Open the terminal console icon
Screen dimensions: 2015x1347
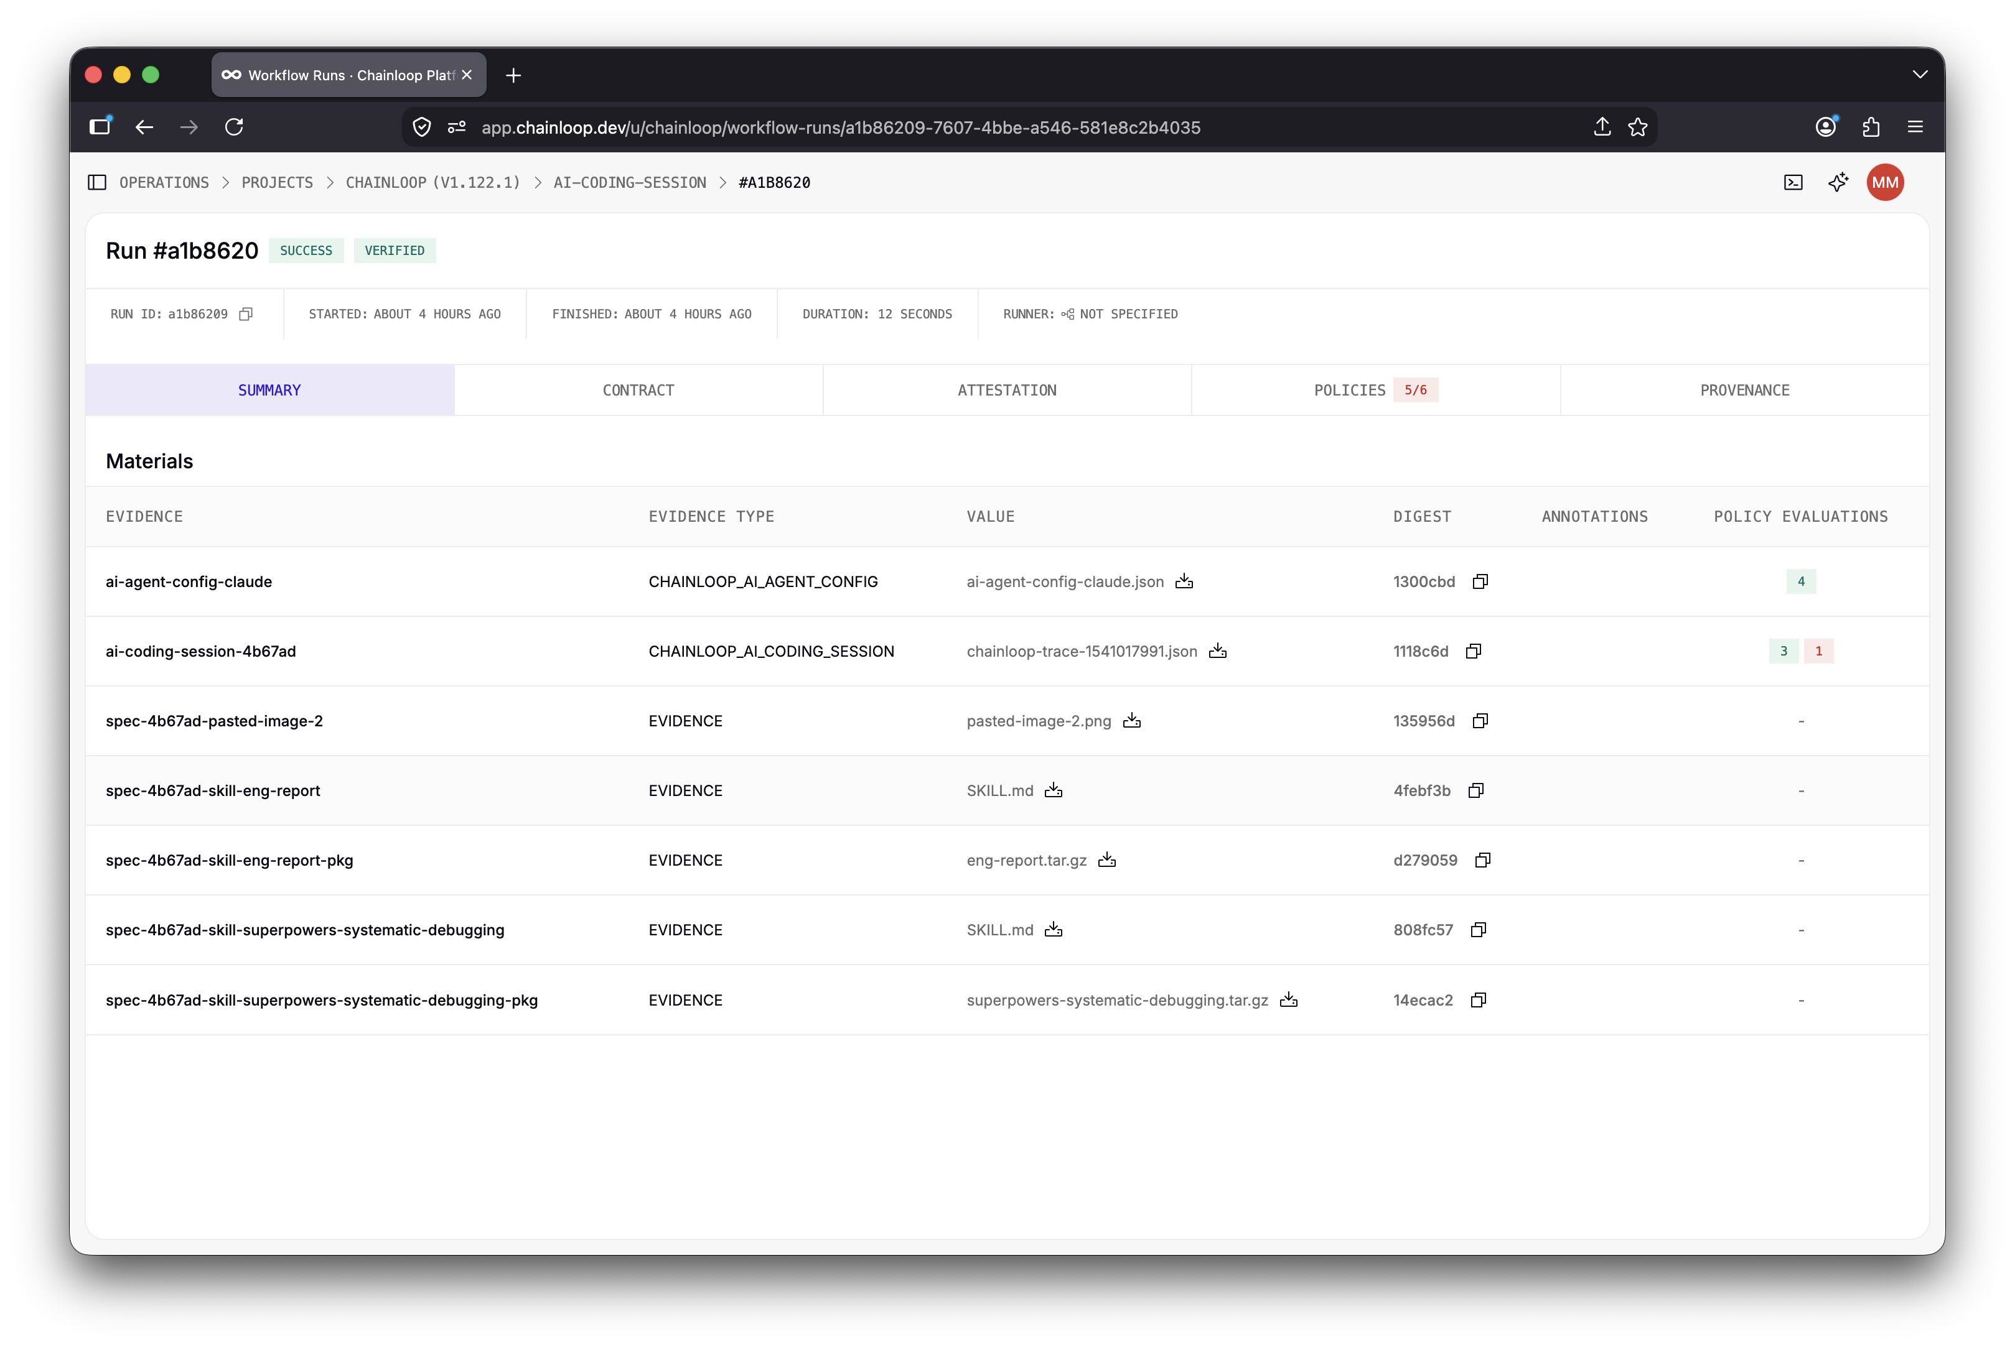[1792, 182]
